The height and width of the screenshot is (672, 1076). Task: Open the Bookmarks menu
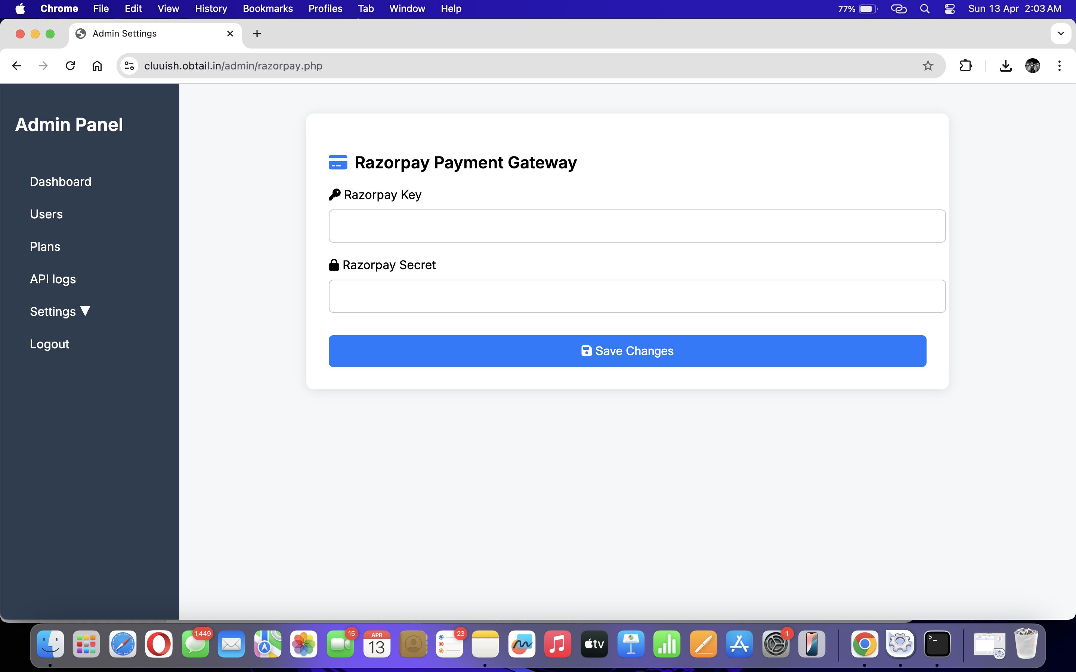pos(268,9)
